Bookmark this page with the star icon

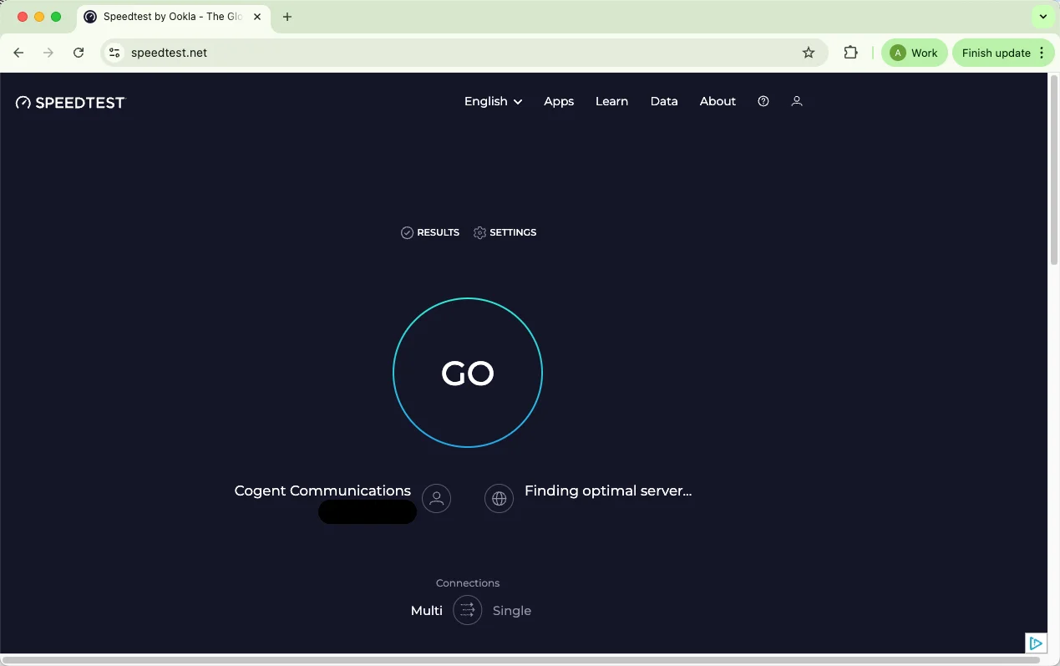pyautogui.click(x=808, y=53)
